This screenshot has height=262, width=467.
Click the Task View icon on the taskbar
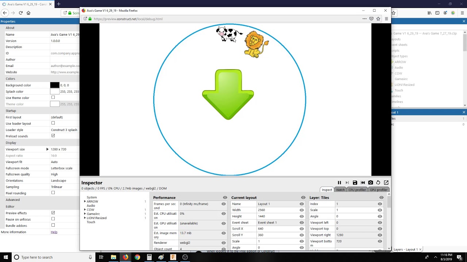[101, 257]
